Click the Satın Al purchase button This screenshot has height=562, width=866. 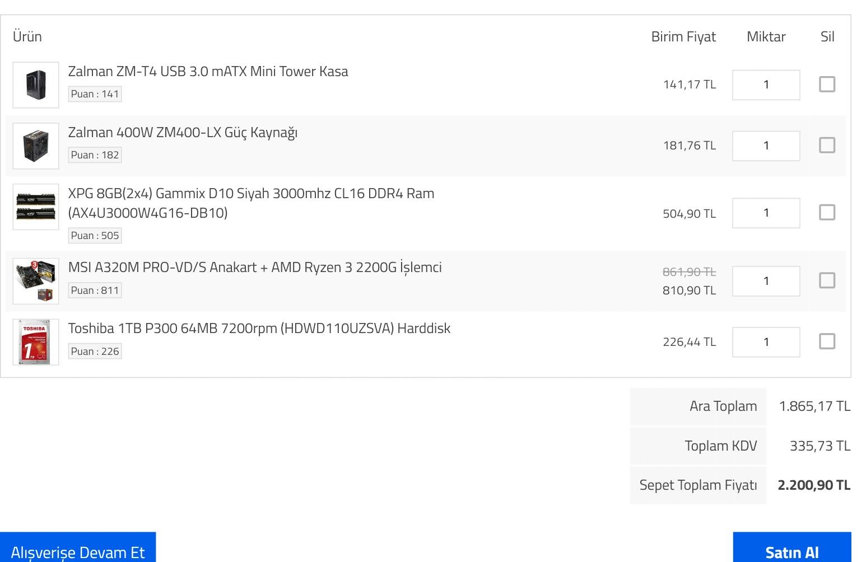(x=792, y=547)
